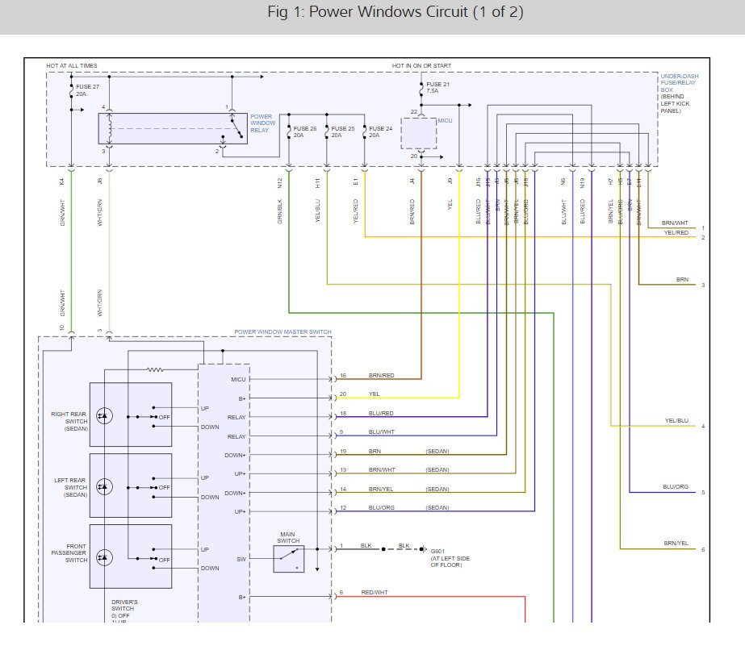Click the Fig 1 Power Windows Circuit title
745x646 pixels.
coord(396,12)
